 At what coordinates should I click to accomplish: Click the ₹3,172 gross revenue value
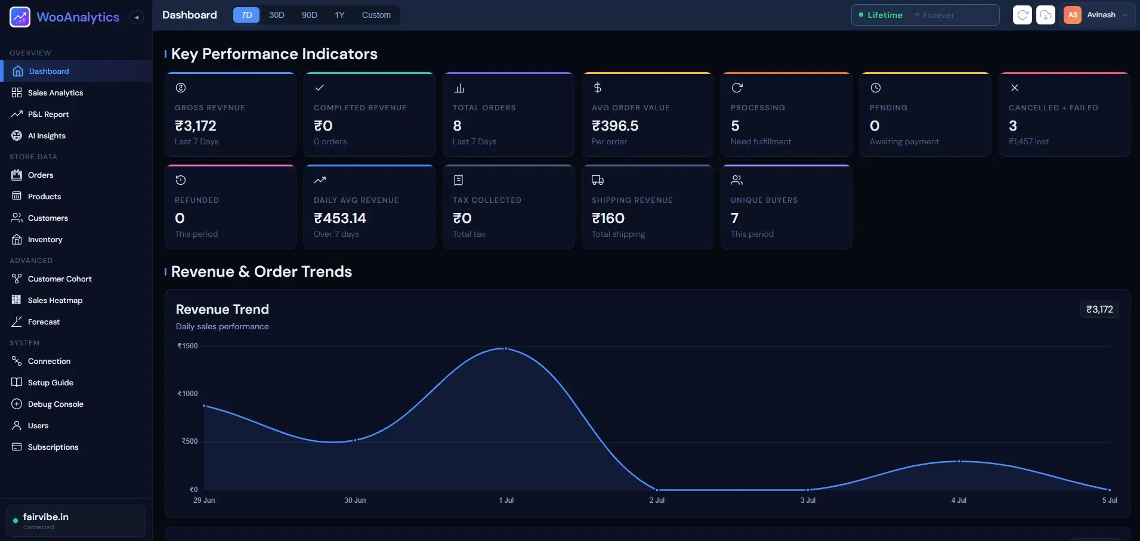pos(196,126)
